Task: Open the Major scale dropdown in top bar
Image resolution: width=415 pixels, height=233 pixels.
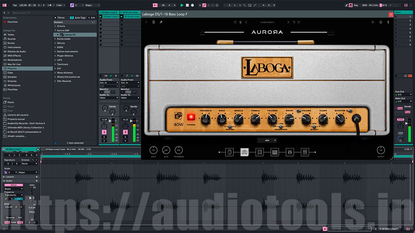Action: pos(92,5)
